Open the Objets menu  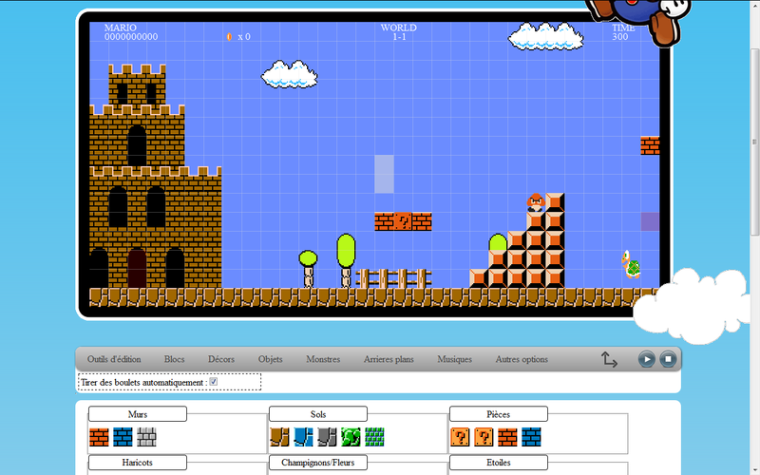coord(271,359)
